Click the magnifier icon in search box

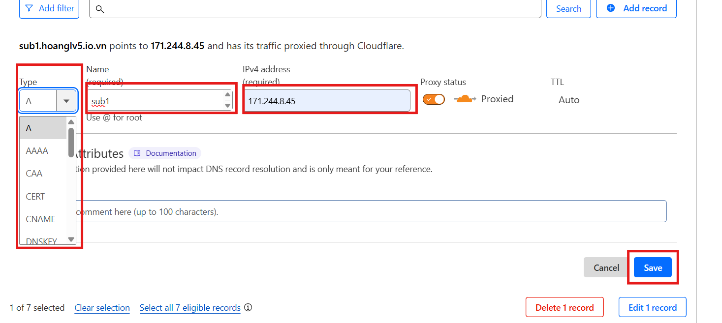pyautogui.click(x=100, y=9)
